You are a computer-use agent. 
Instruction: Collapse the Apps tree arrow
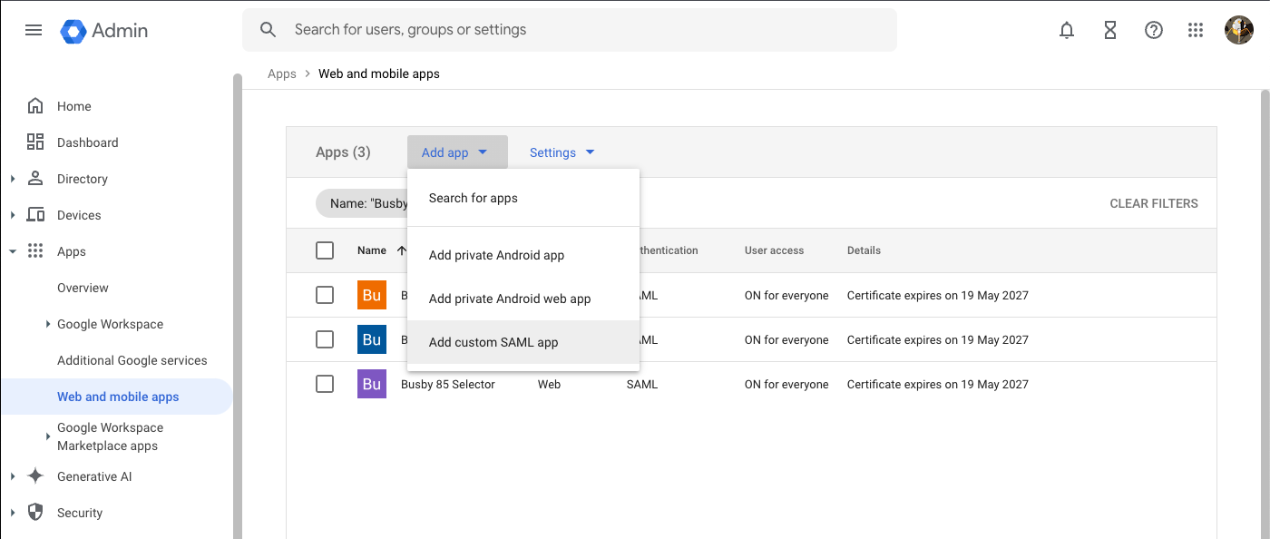point(13,251)
